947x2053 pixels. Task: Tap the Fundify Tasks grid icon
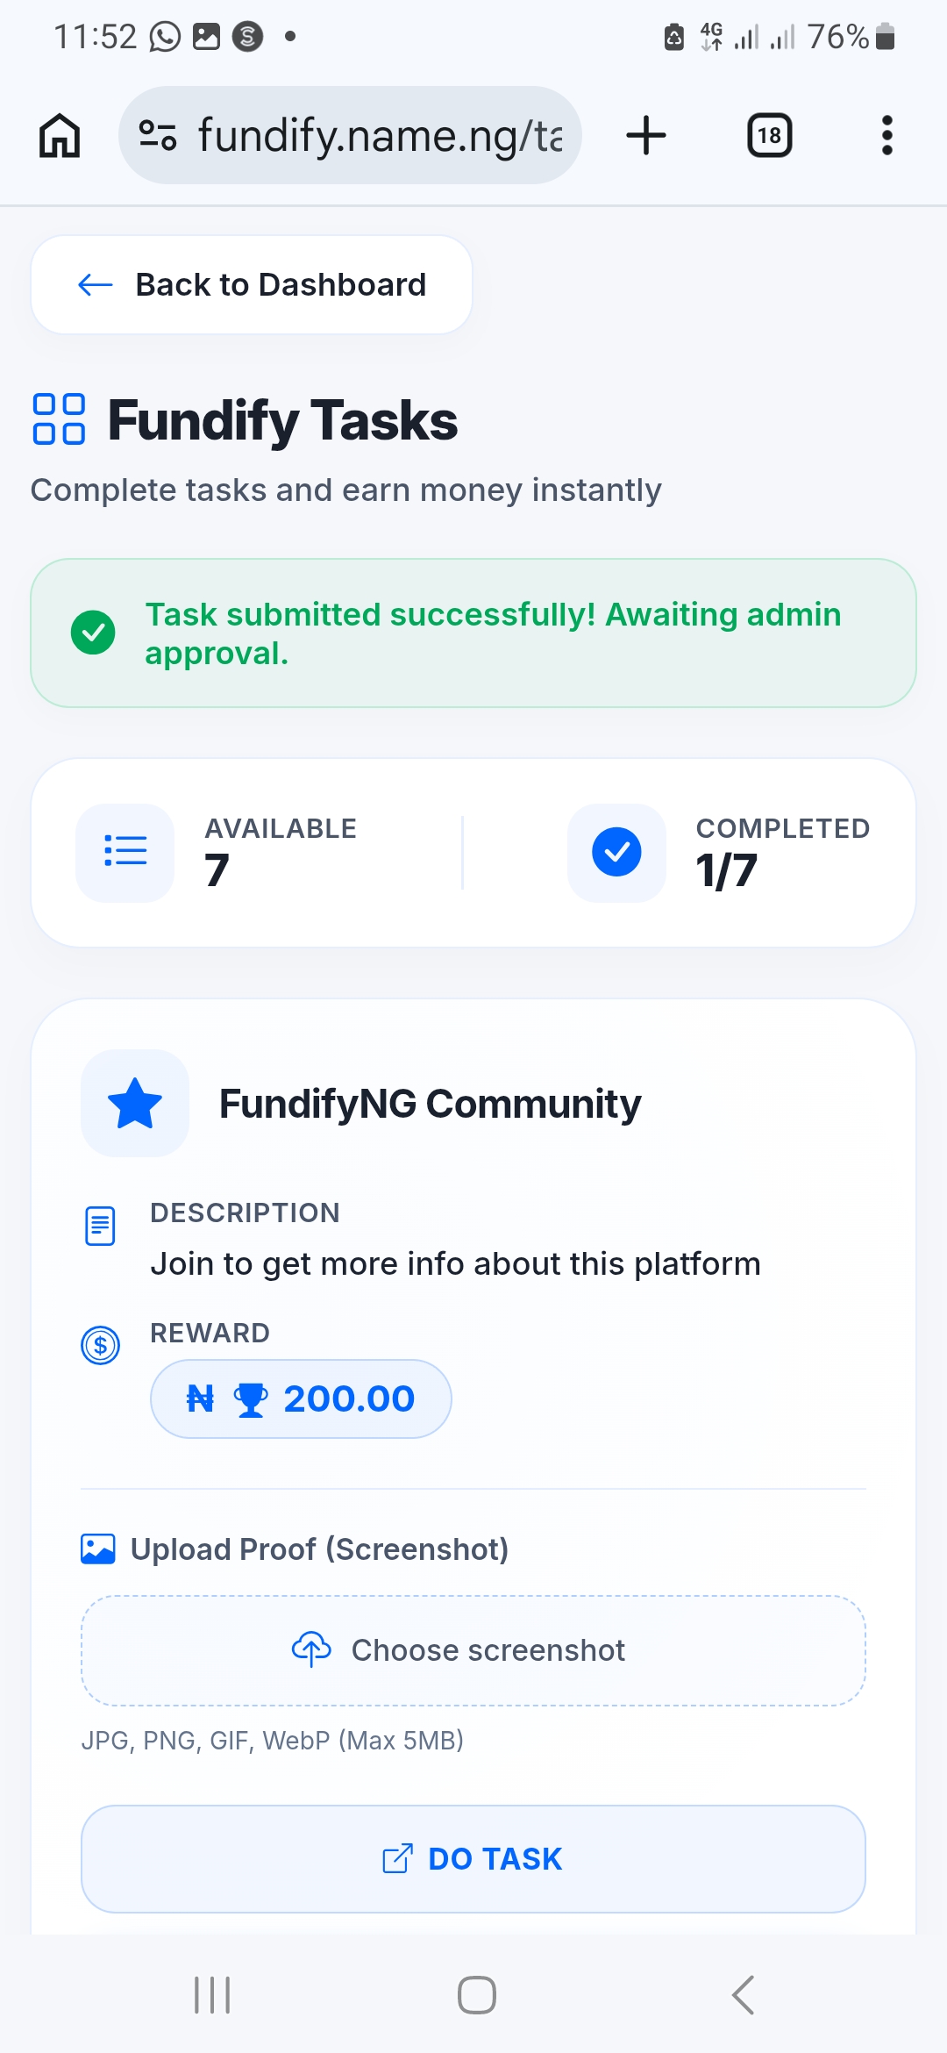(x=59, y=419)
